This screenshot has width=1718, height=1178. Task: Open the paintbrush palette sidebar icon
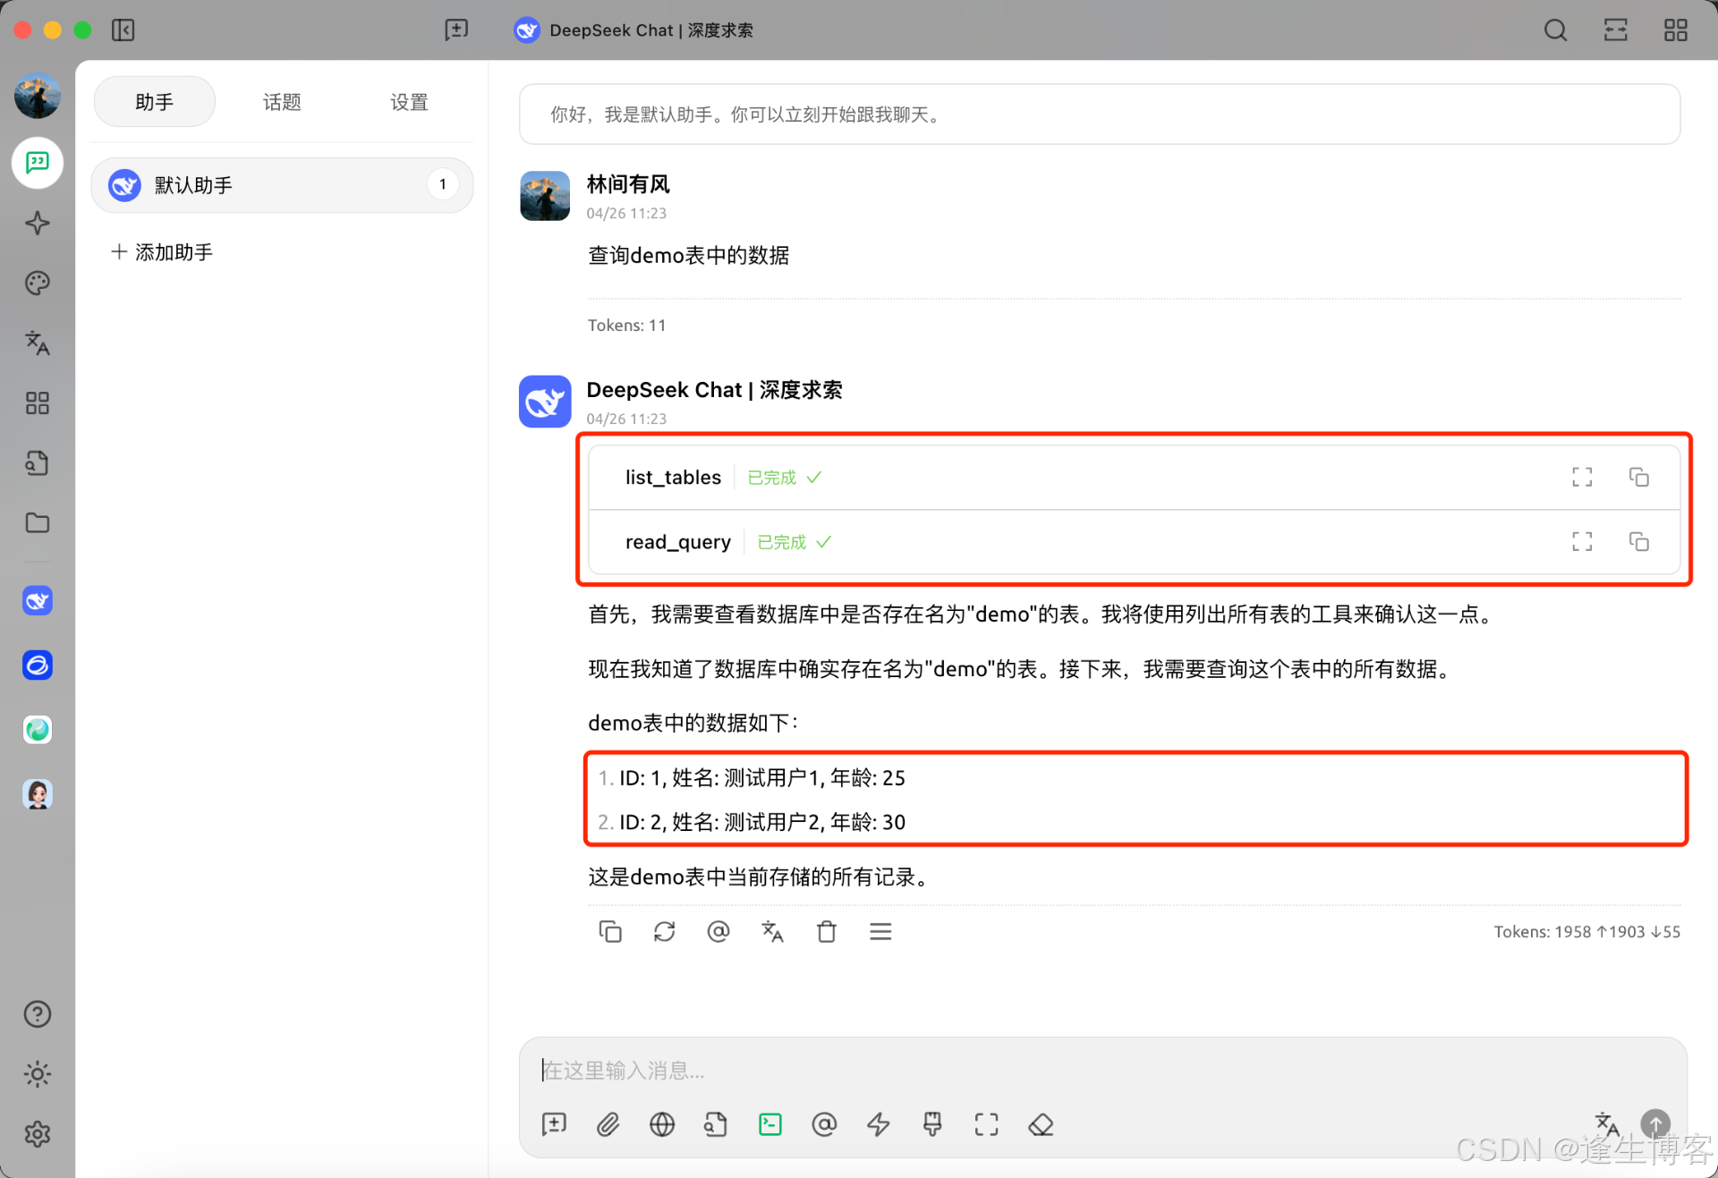coord(37,284)
